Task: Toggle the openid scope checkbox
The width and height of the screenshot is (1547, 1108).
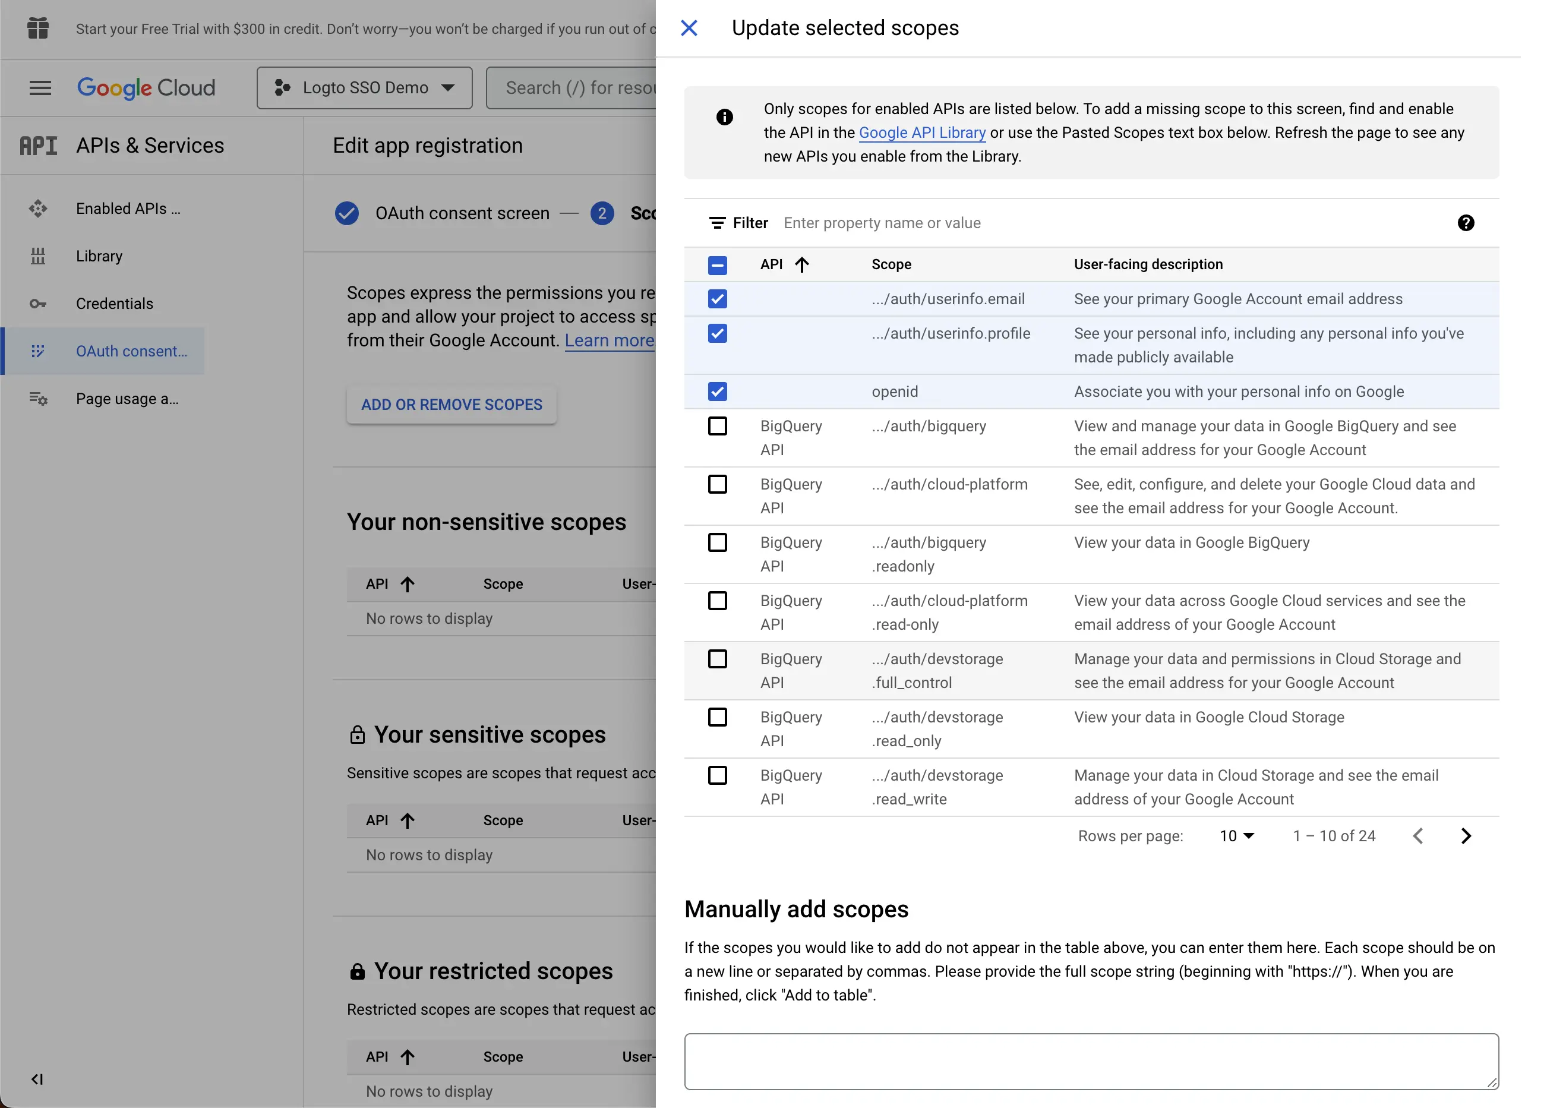Action: [x=717, y=391]
